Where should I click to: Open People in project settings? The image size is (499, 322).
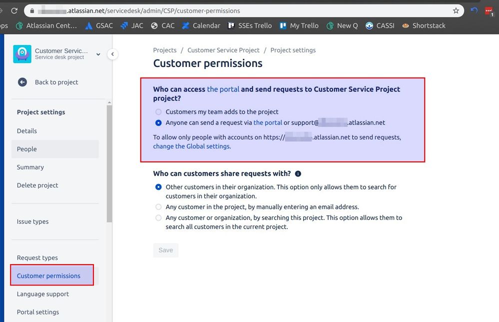[x=55, y=149]
